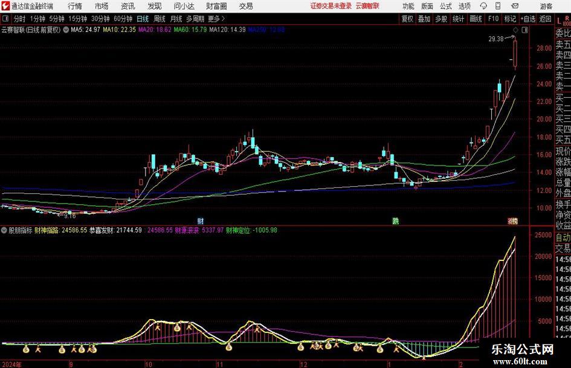Viewport: 571px width, 368px height.
Task: Click the green 跌 marker below the chart
Action: click(395, 221)
